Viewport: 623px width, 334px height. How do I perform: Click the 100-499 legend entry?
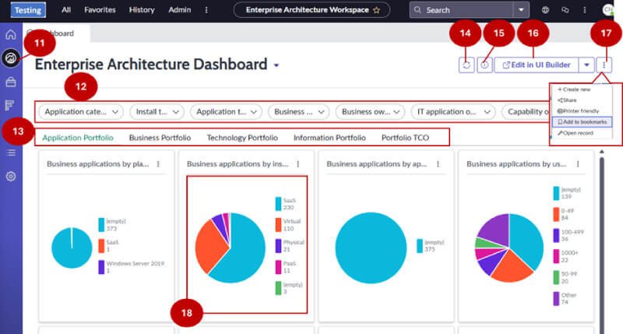[568, 235]
